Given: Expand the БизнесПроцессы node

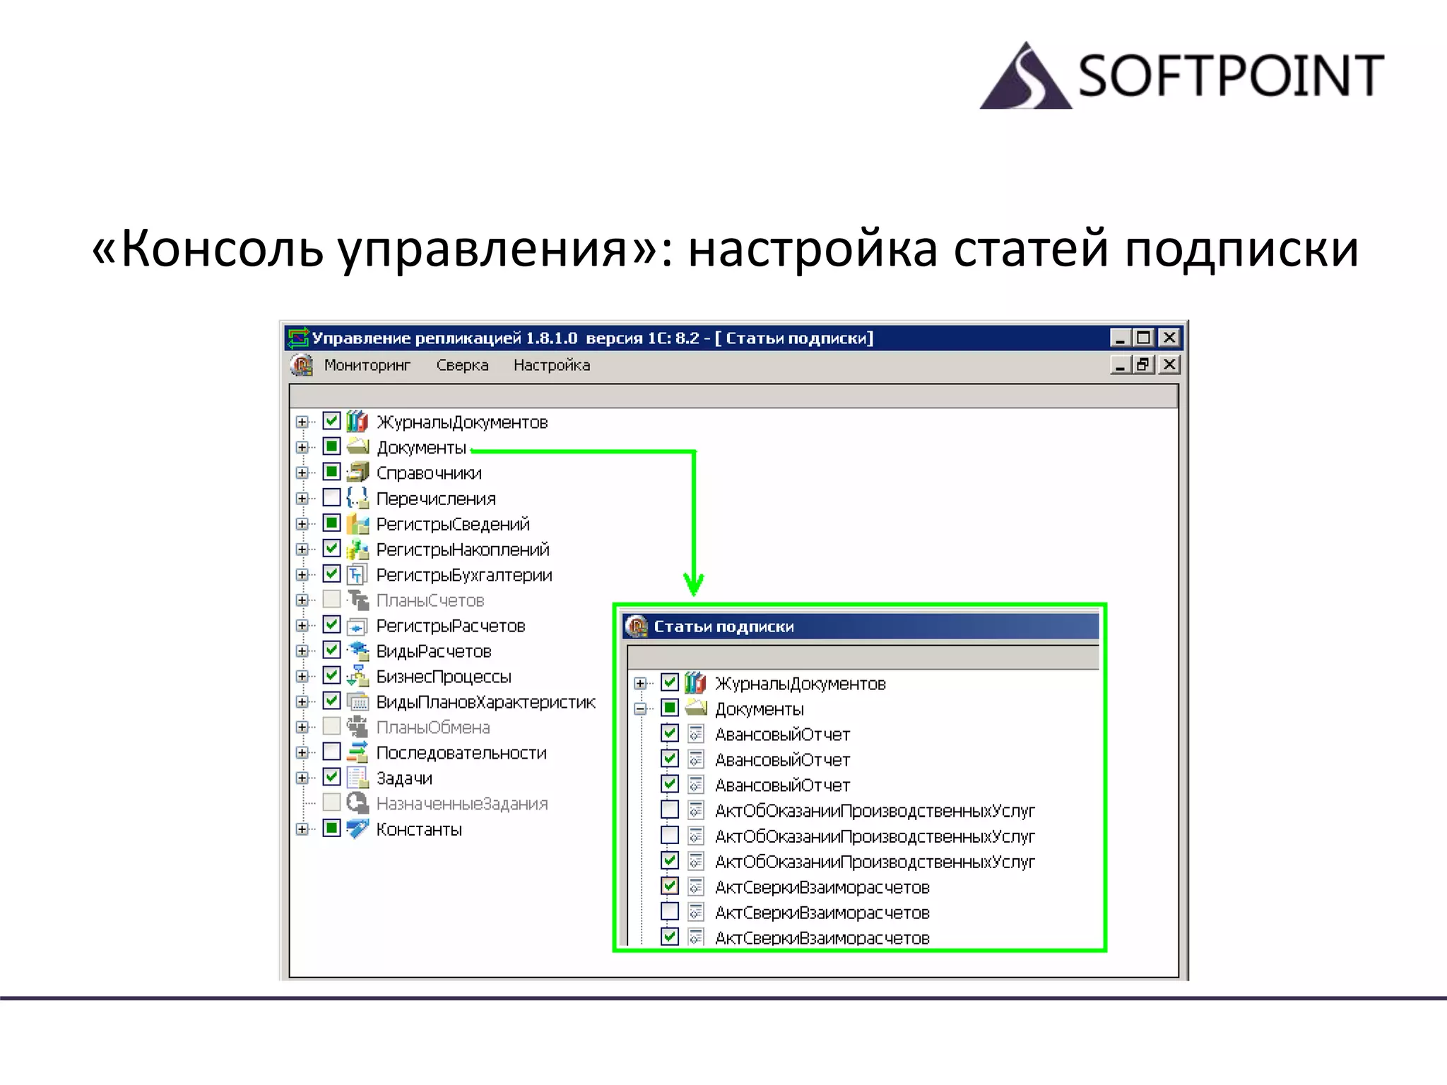Looking at the screenshot, I should (x=302, y=676).
